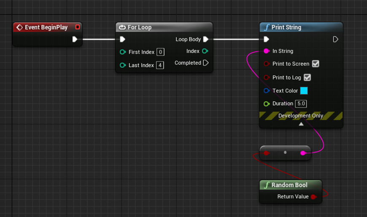367x217 pixels.
Task: Click the Random Bool function icon
Action: pos(267,185)
